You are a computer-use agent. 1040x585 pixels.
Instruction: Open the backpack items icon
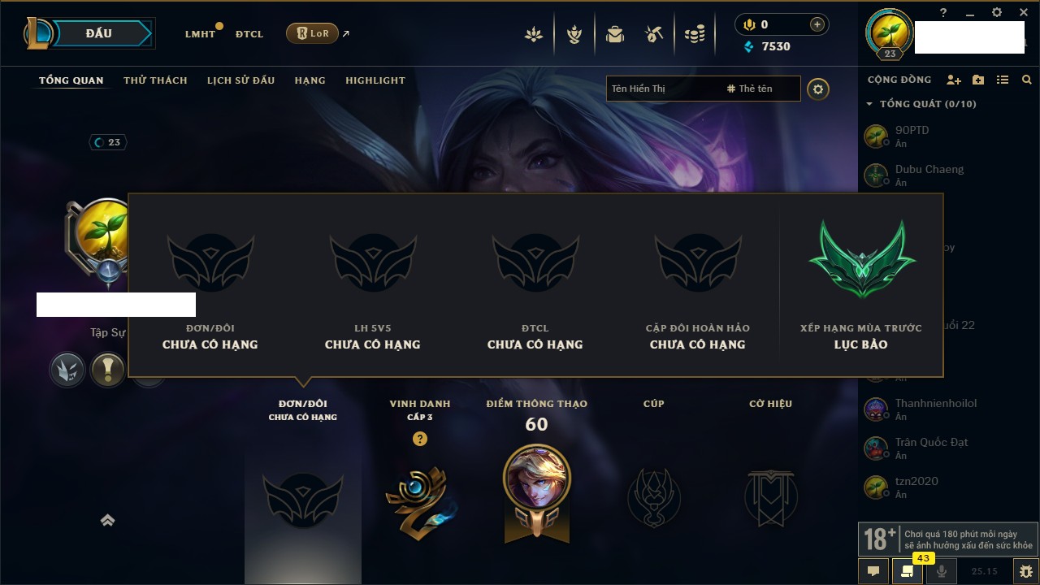click(615, 34)
